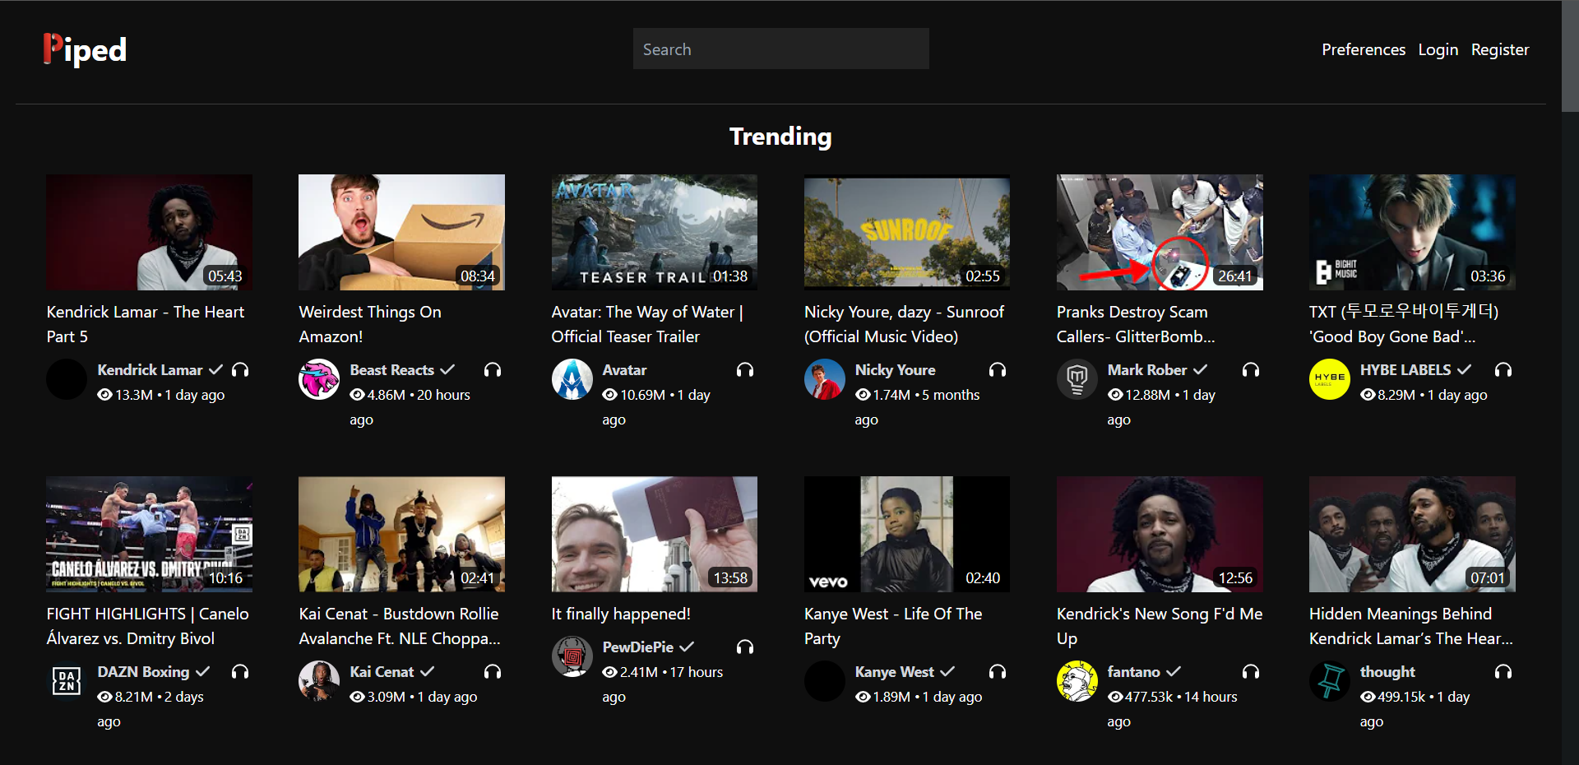Open PewDiePie channel avatar
1579x765 pixels.
point(572,656)
